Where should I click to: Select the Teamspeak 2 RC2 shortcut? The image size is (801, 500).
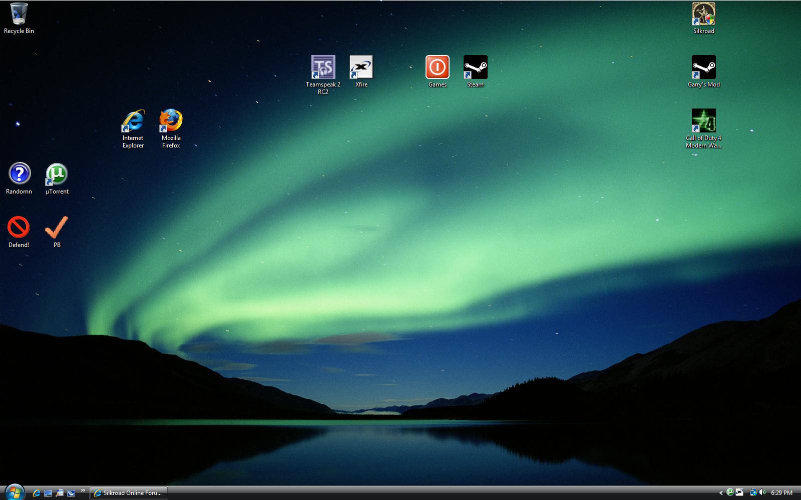(323, 75)
